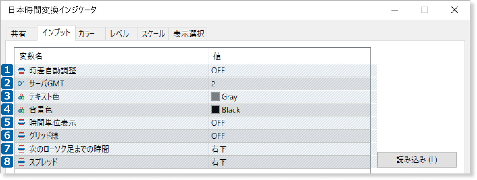This screenshot has height=180, width=477.
Task: Select the サーバGMT value field
Action: 289,84
